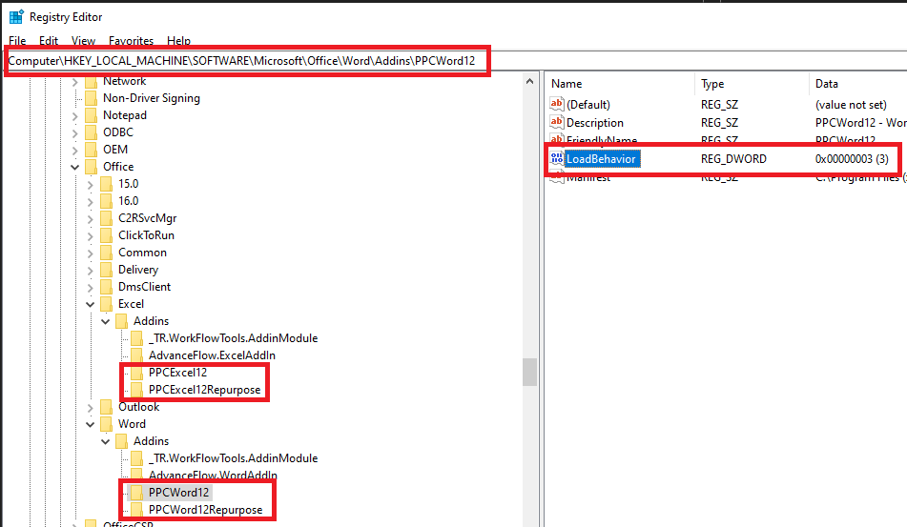The image size is (907, 527).
Task: Collapse the Addins key under Word
Action: [105, 442]
